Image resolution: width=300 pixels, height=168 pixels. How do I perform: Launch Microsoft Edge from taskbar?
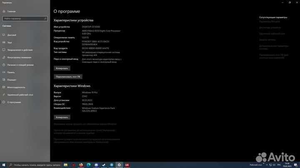pos(89,165)
